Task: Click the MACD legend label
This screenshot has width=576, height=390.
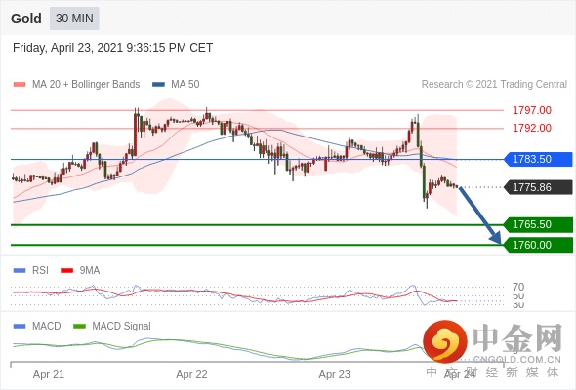Action: pyautogui.click(x=47, y=326)
